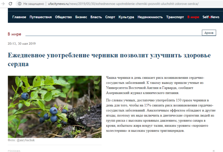The height and width of the screenshot is (152, 223).
Task: Go to Спорт section
Action: coord(110,17)
